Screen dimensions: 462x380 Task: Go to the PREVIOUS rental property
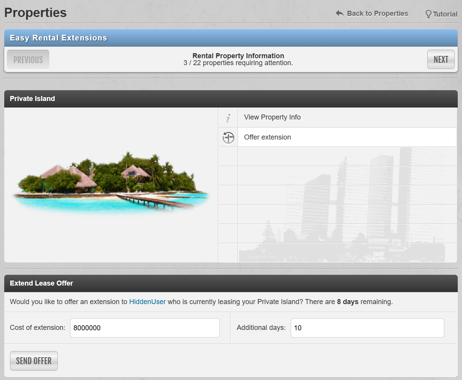[28, 59]
